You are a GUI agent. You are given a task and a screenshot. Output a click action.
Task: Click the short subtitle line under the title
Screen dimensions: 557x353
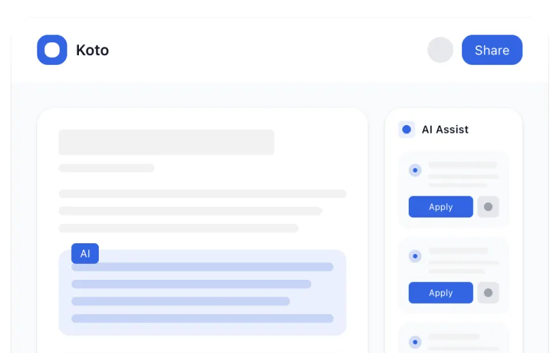pyautogui.click(x=107, y=168)
